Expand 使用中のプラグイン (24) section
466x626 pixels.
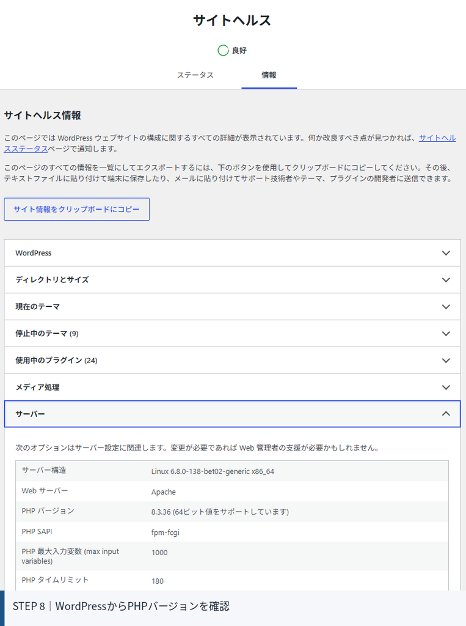232,361
